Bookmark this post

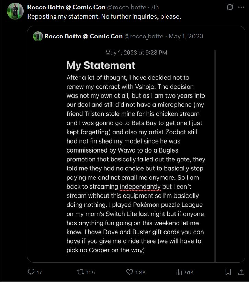point(228,272)
